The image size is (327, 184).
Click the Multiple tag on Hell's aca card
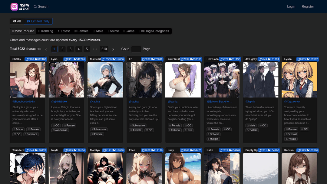[x=213, y=139]
